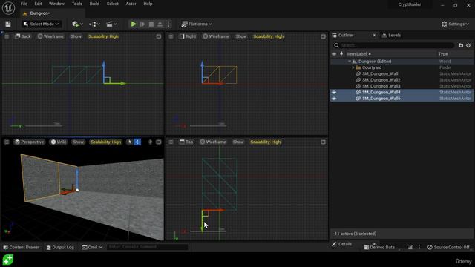This screenshot has width=475, height=267.
Task: Open the blueprints toolbar dropdown
Action: (x=94, y=24)
